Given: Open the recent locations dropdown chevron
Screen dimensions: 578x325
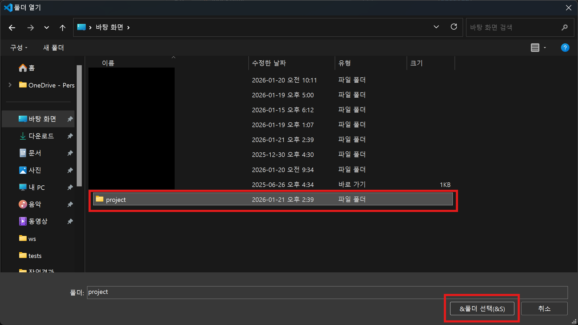Looking at the screenshot, I should [47, 28].
